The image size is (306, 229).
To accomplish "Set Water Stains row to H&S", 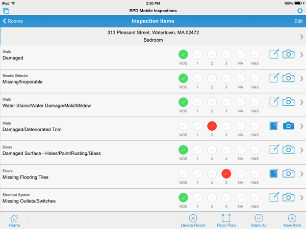I will pos(255,102).
